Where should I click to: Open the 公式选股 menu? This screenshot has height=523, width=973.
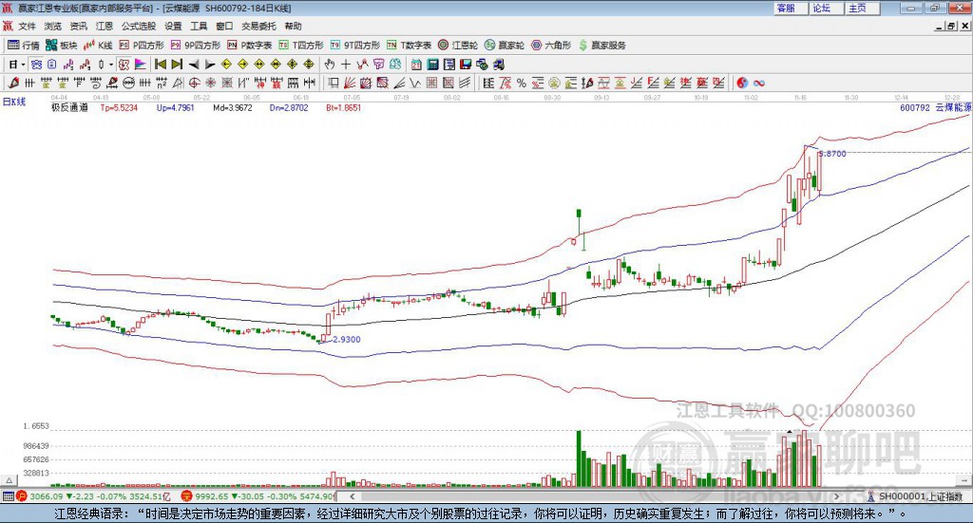click(x=139, y=26)
